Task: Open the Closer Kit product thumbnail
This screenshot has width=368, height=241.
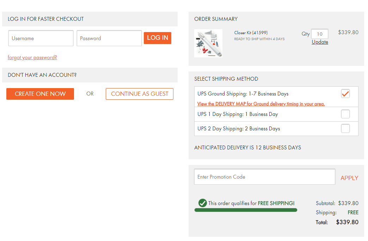Action: pos(208,43)
